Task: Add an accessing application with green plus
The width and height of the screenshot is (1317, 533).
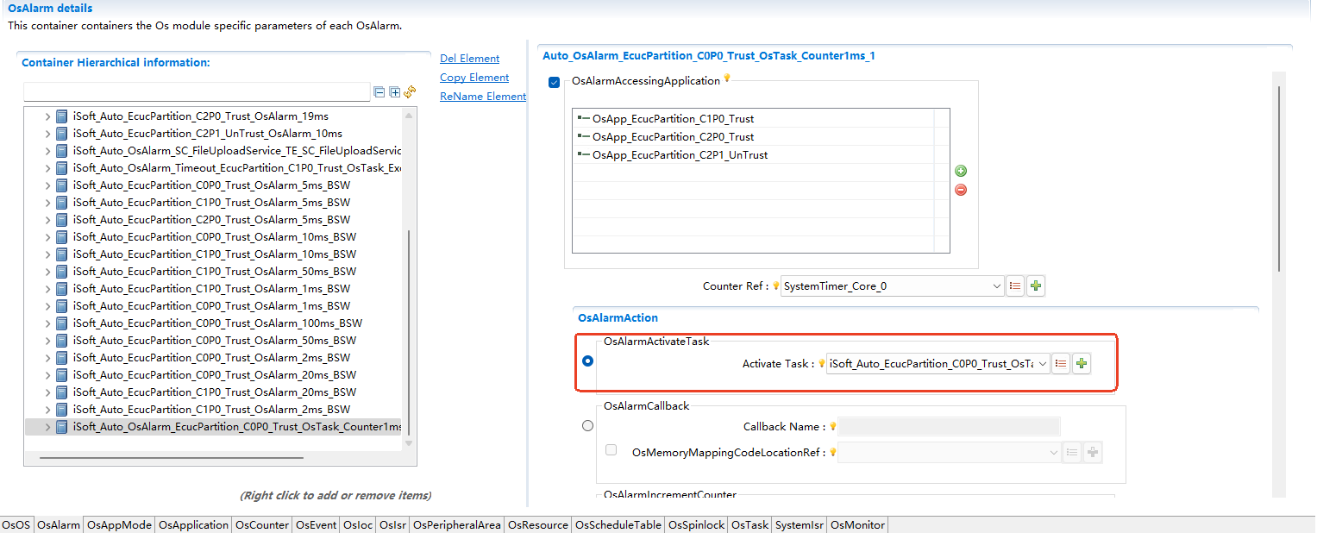Action: click(961, 172)
